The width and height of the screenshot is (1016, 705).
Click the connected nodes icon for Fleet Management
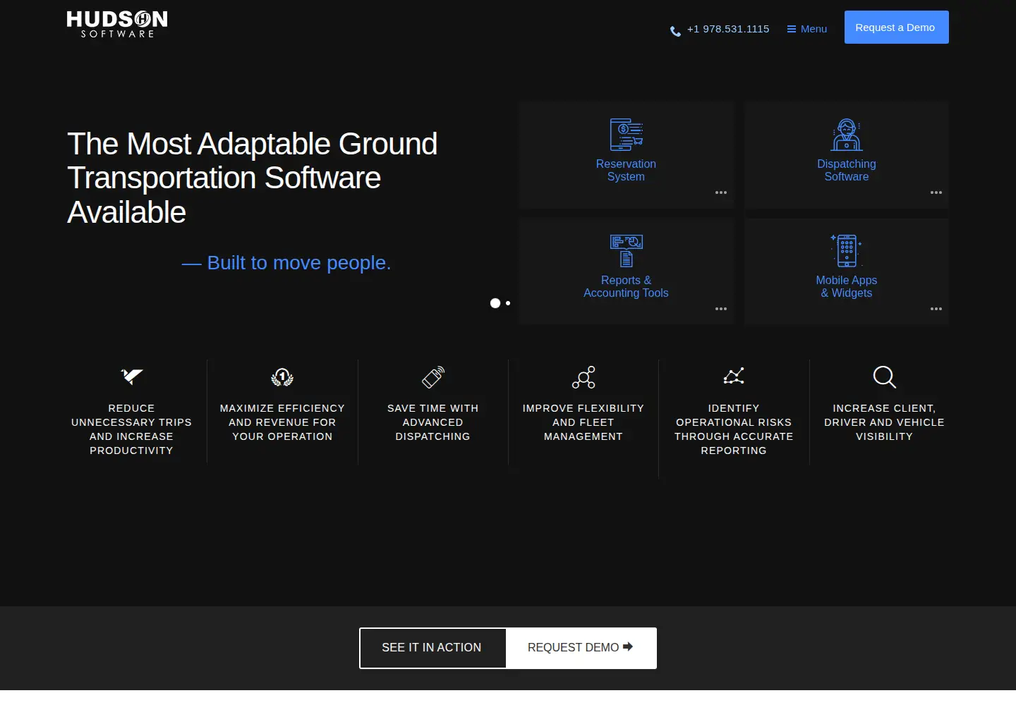583,377
